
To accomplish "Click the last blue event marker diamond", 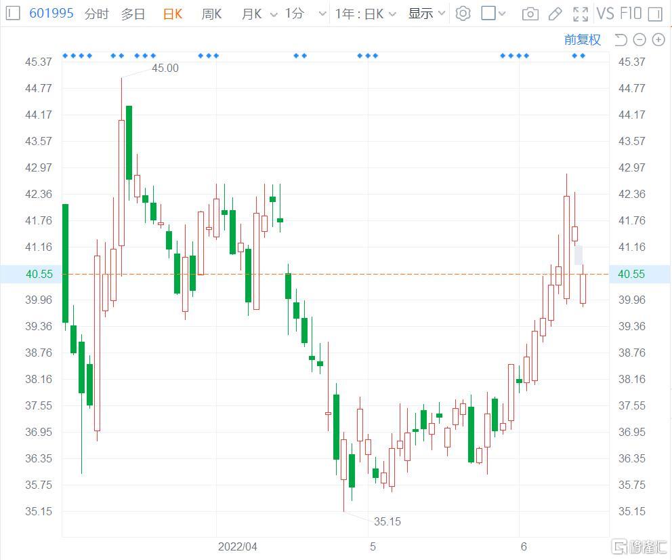I will click(583, 56).
